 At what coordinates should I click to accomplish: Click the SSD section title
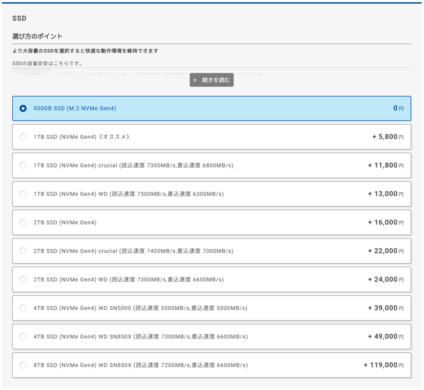[x=19, y=18]
